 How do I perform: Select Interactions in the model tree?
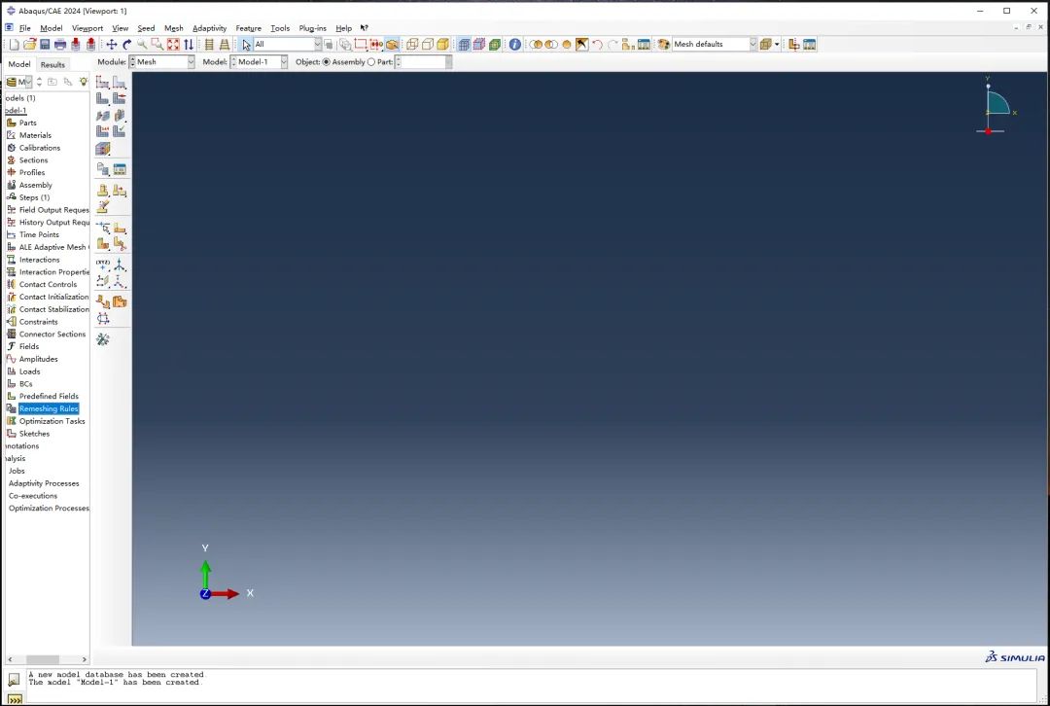tap(39, 260)
